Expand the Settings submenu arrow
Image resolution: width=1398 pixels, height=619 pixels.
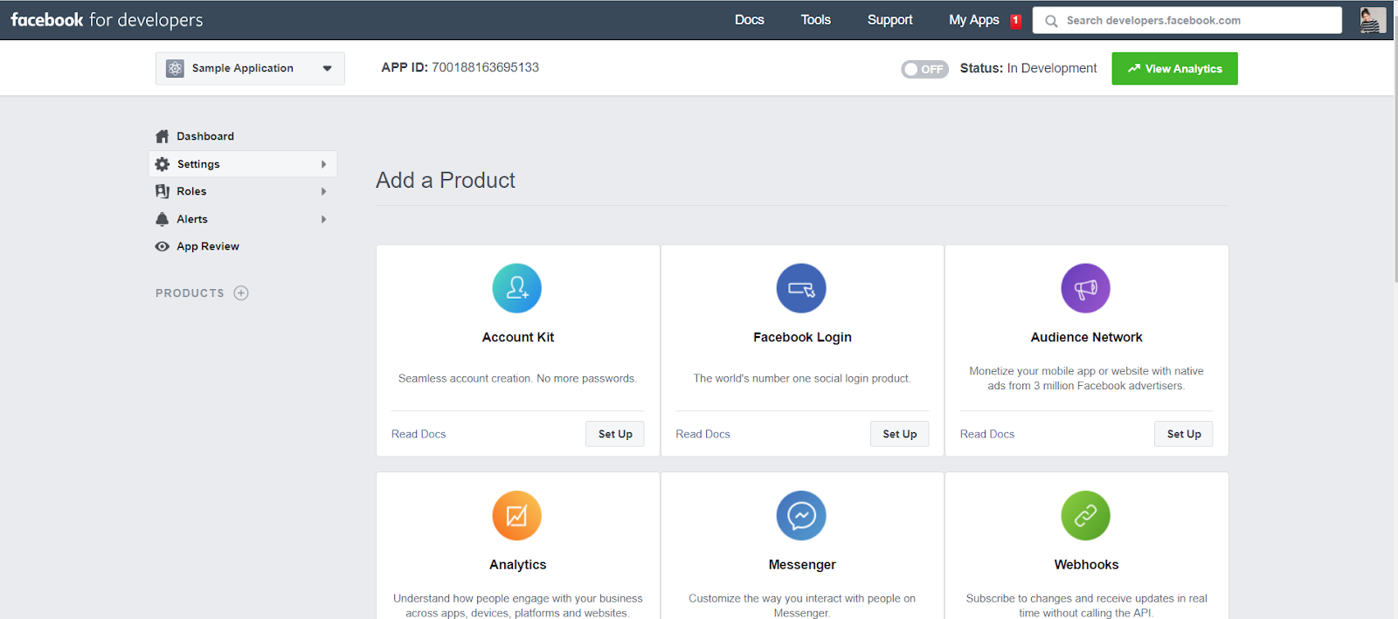[324, 164]
